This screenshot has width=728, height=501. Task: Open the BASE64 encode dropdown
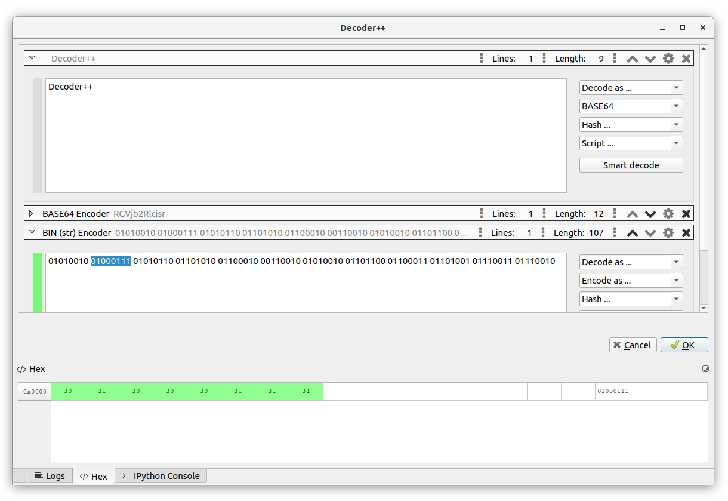point(631,106)
